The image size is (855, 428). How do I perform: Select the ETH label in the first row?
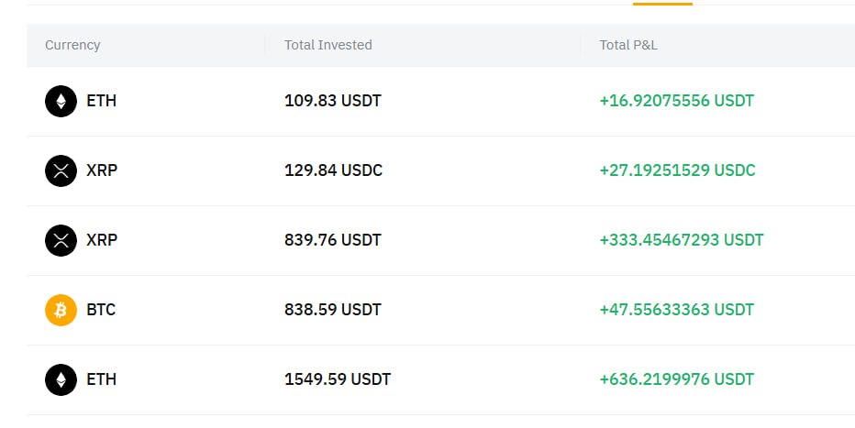pyautogui.click(x=102, y=101)
